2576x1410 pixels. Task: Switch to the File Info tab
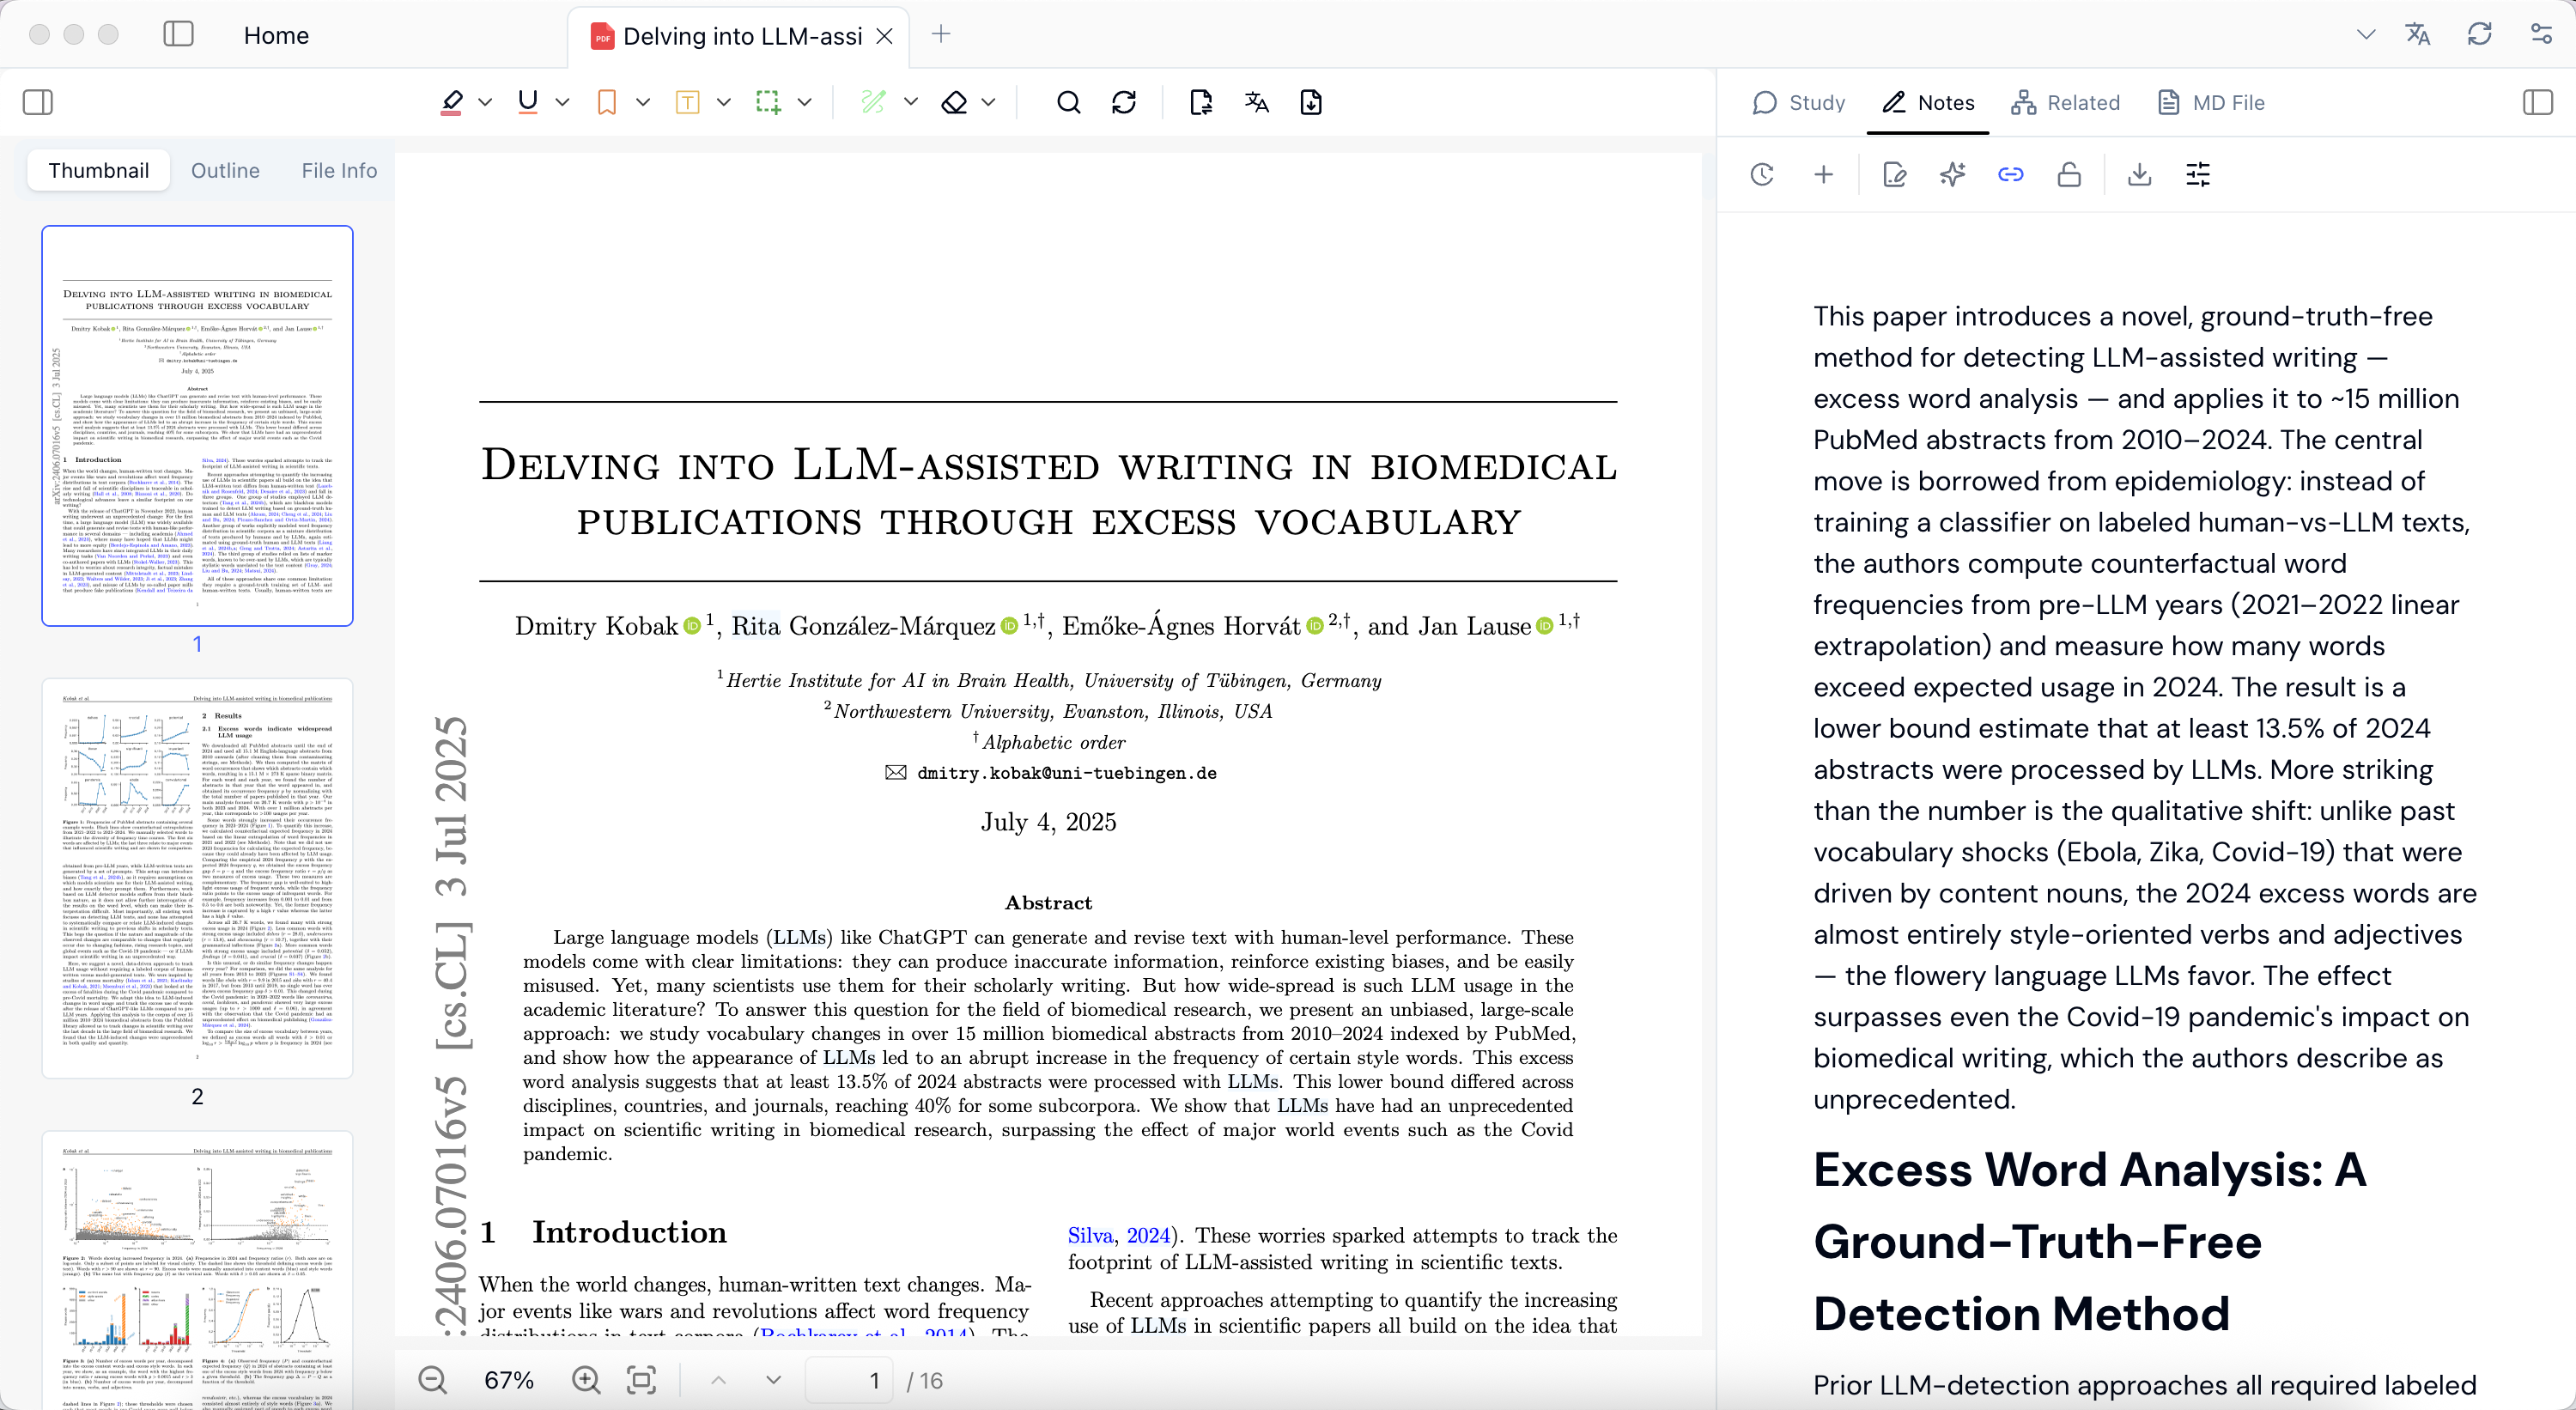(x=339, y=171)
